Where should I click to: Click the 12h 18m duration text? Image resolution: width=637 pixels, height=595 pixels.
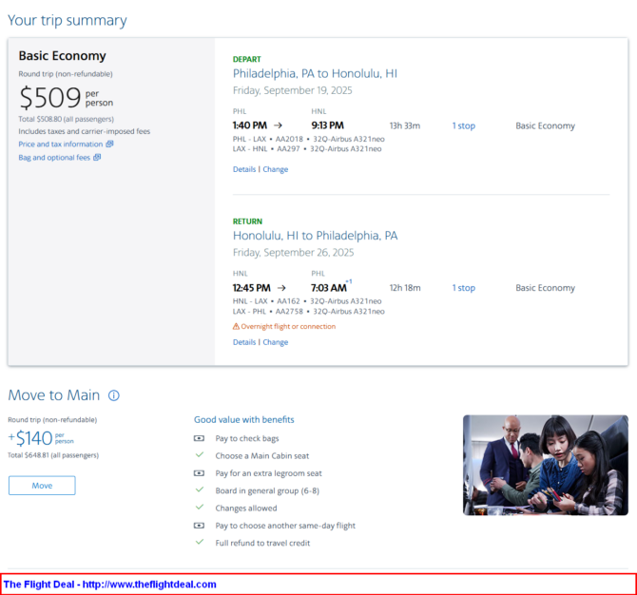point(405,288)
